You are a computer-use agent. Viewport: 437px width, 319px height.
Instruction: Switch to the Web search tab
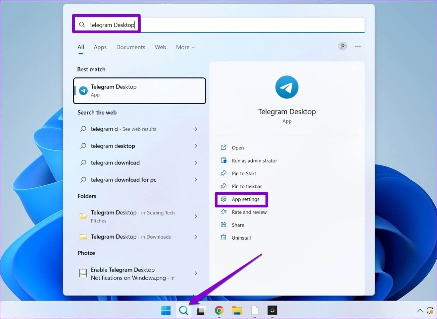tap(160, 47)
